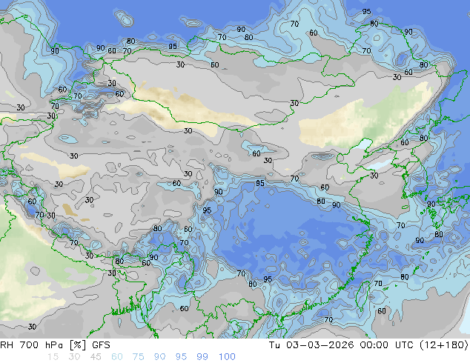Image resolution: width=470 pixels, height=363 pixels.
Task: Select the legend value 75
Action: (138, 357)
